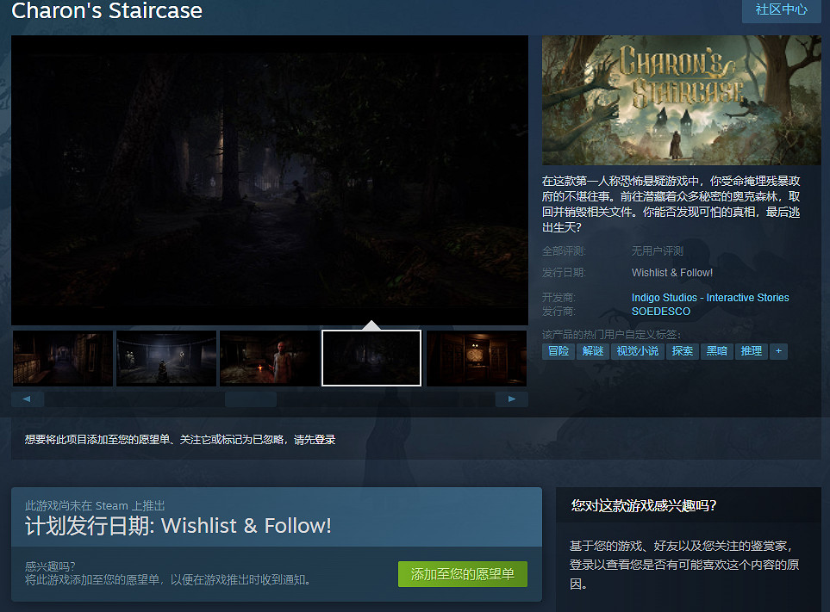The width and height of the screenshot is (830, 612).
Task: Select the corridor screenshot thumbnail
Action: pyautogui.click(x=62, y=357)
